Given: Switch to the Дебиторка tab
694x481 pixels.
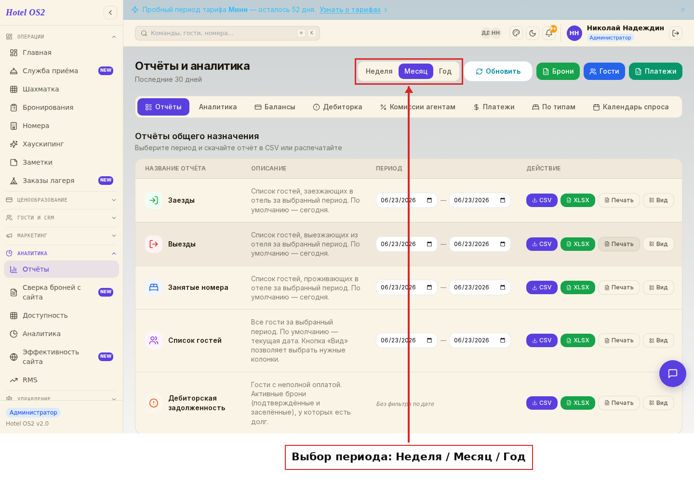Looking at the screenshot, I should click(337, 107).
